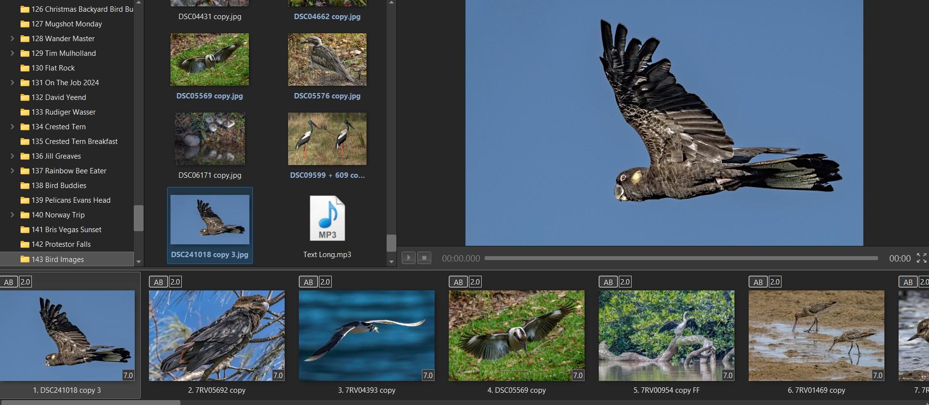Click the file list scroll up arrow
This screenshot has height=405, width=929.
point(391,3)
